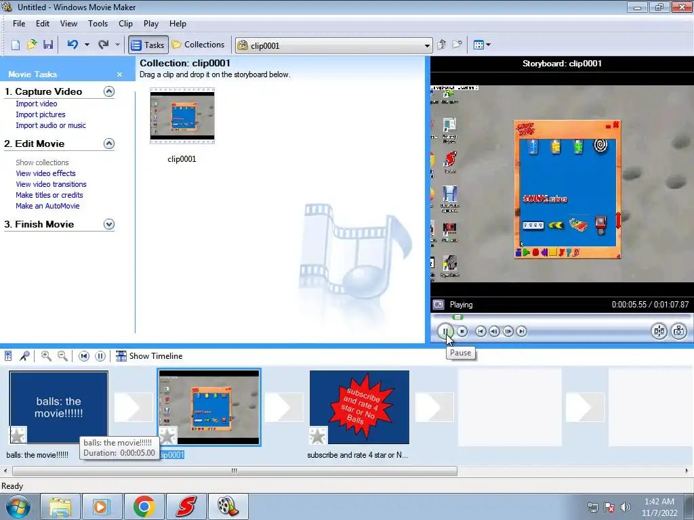Viewport: 694px width, 520px height.
Task: Zoom in on the storyboard
Action: click(x=46, y=356)
